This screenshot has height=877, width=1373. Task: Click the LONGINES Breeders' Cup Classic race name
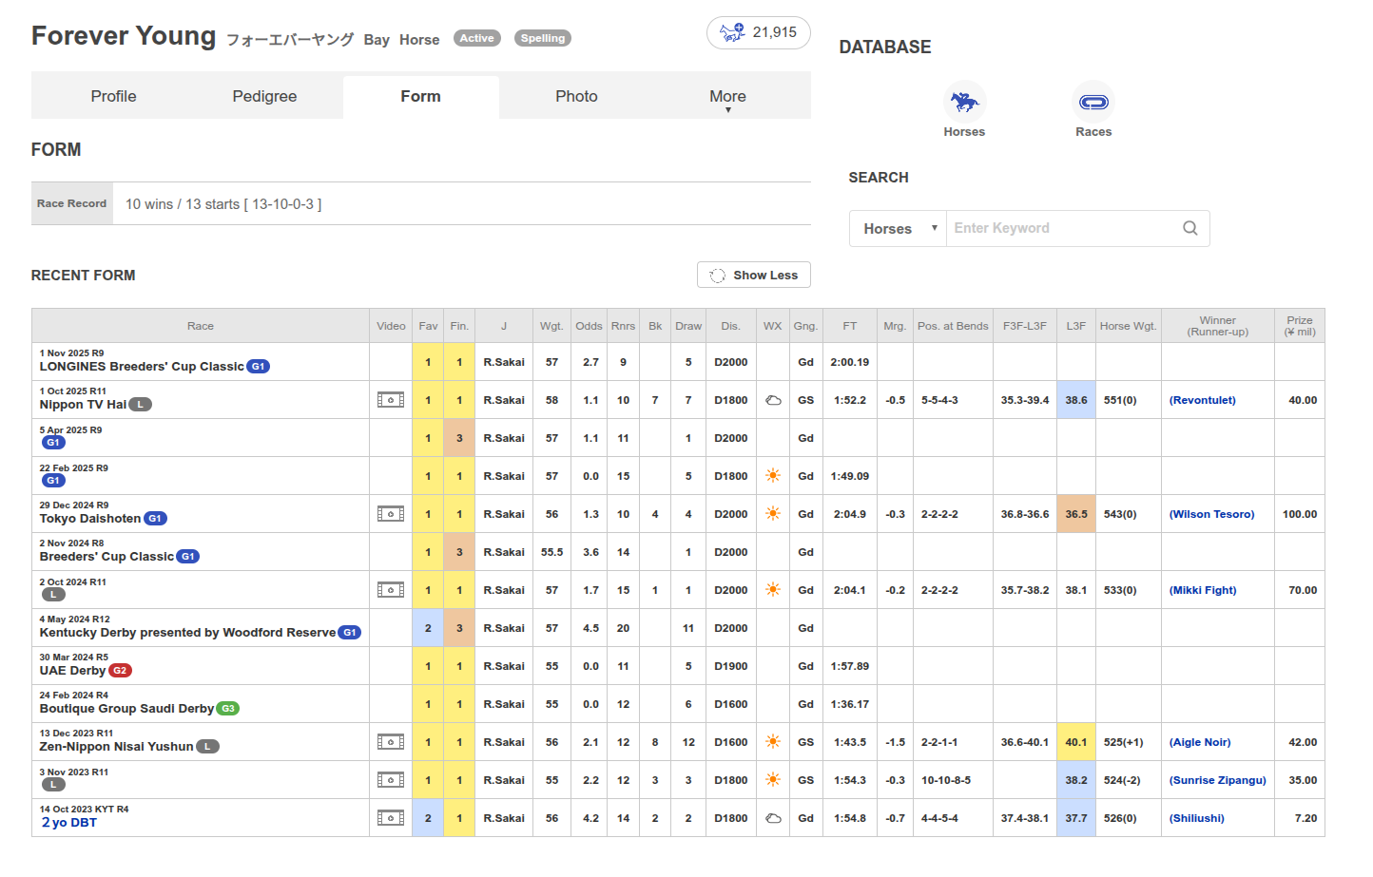point(142,367)
